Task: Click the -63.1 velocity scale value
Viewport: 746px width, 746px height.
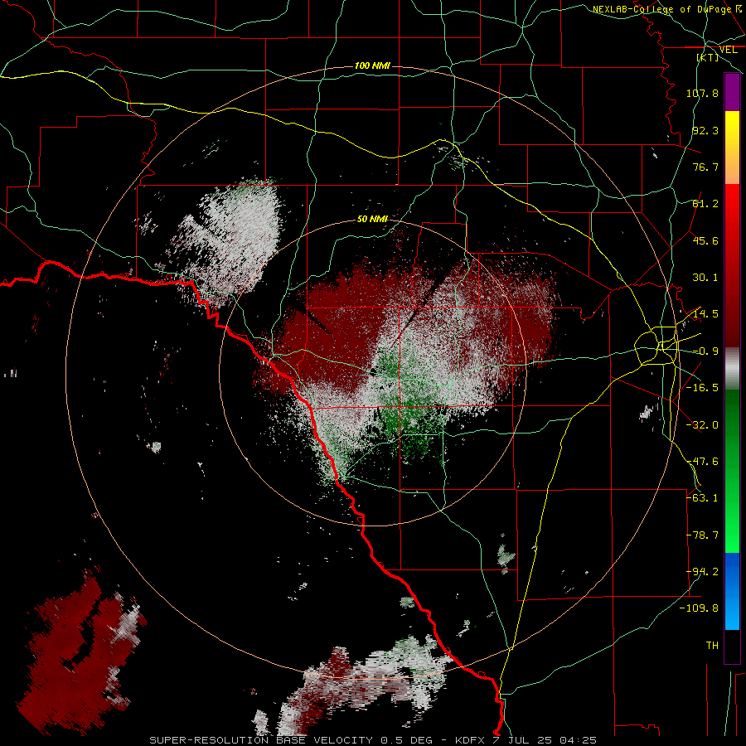Action: [702, 498]
